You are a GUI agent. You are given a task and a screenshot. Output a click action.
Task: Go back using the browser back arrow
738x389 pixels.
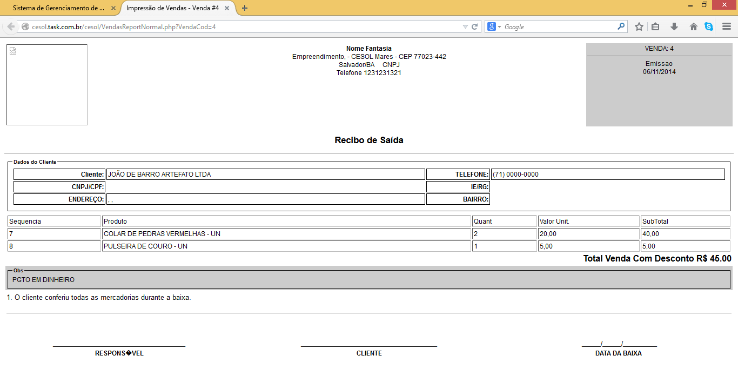tap(11, 26)
